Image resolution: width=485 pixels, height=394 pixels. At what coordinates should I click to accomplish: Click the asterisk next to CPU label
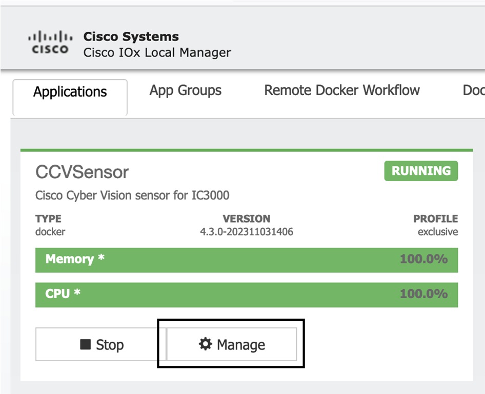pos(77,293)
